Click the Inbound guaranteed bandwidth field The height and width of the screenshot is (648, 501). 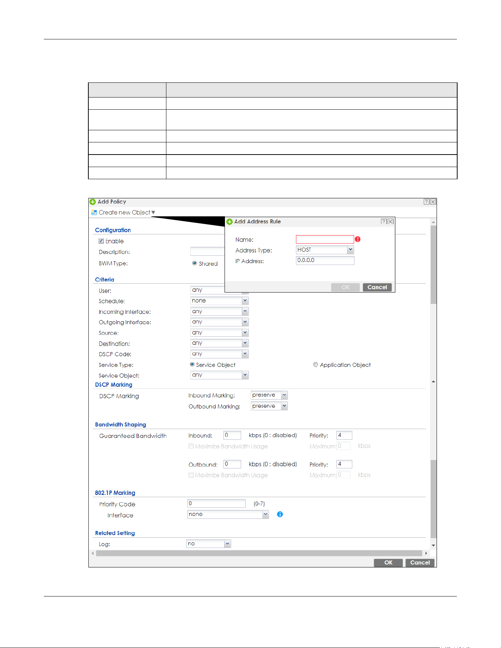(232, 435)
